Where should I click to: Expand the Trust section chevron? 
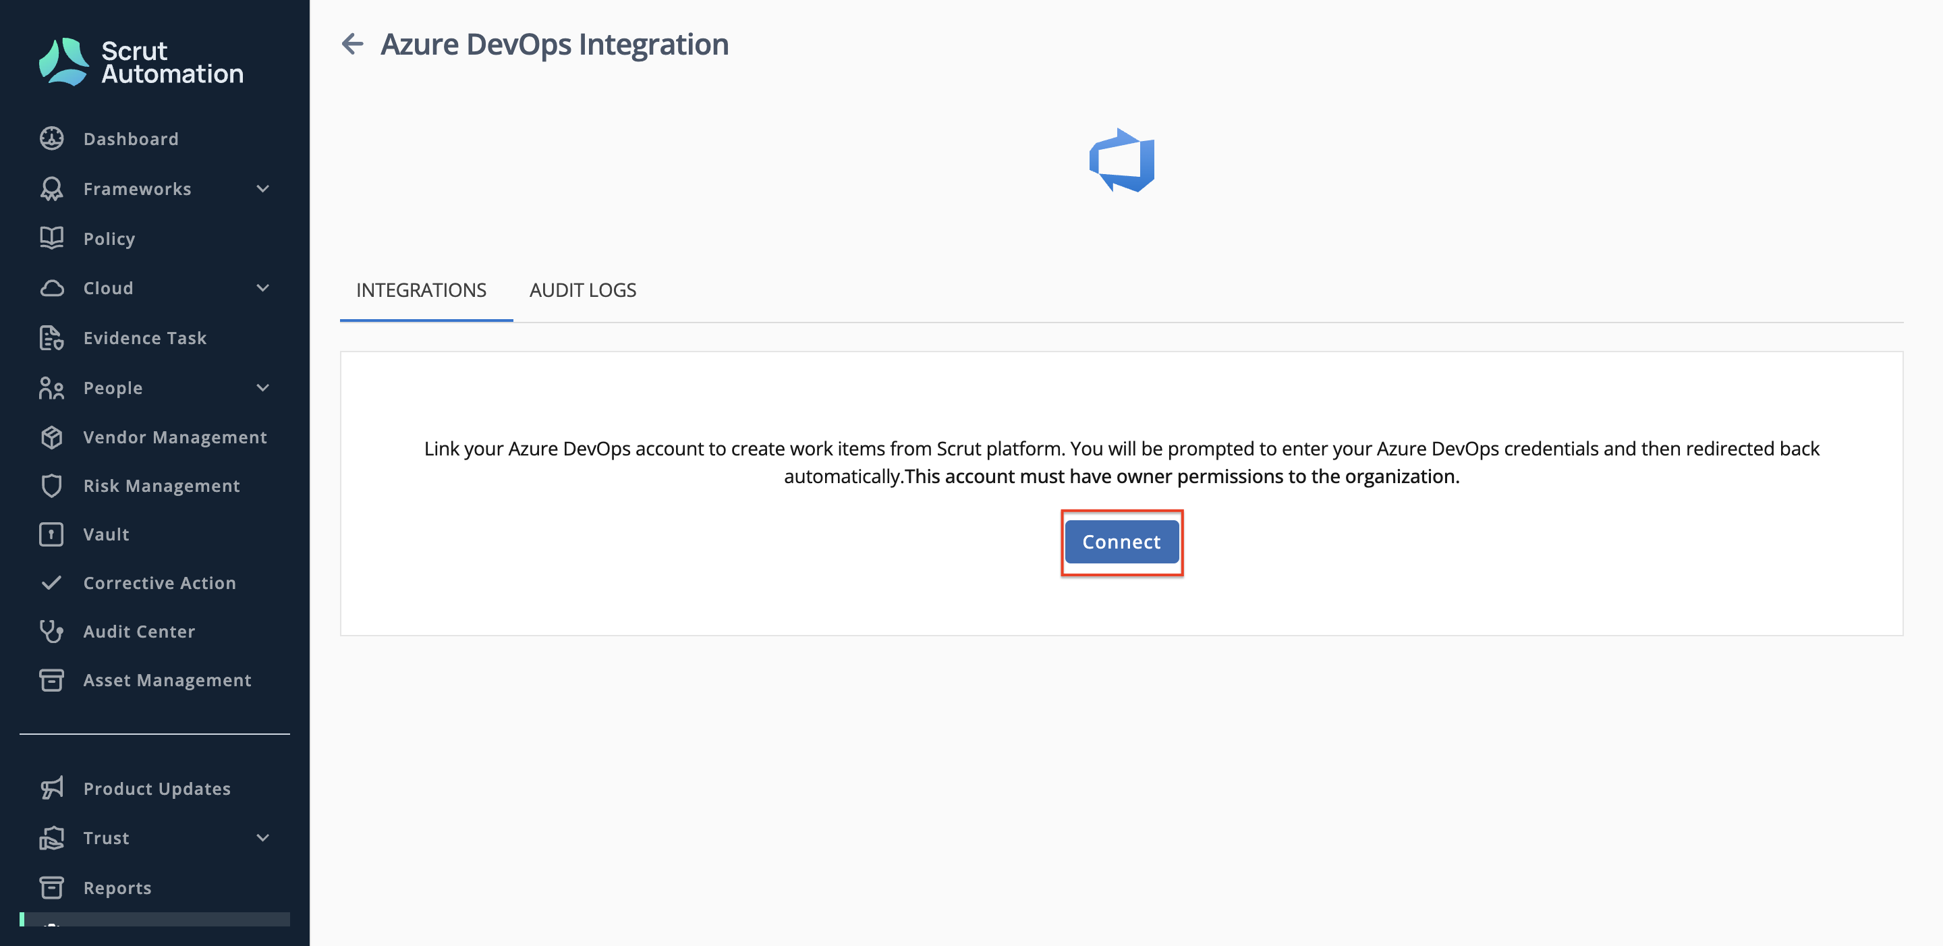click(262, 838)
